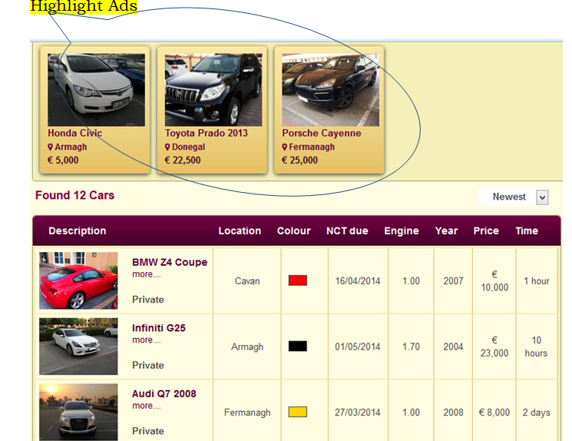
Task: Click the Honda Civic title link
Action: click(74, 133)
